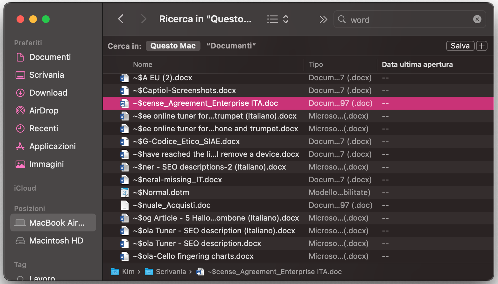The width and height of the screenshot is (498, 284).
Task: Add a search filter with the plus button
Action: pyautogui.click(x=481, y=46)
